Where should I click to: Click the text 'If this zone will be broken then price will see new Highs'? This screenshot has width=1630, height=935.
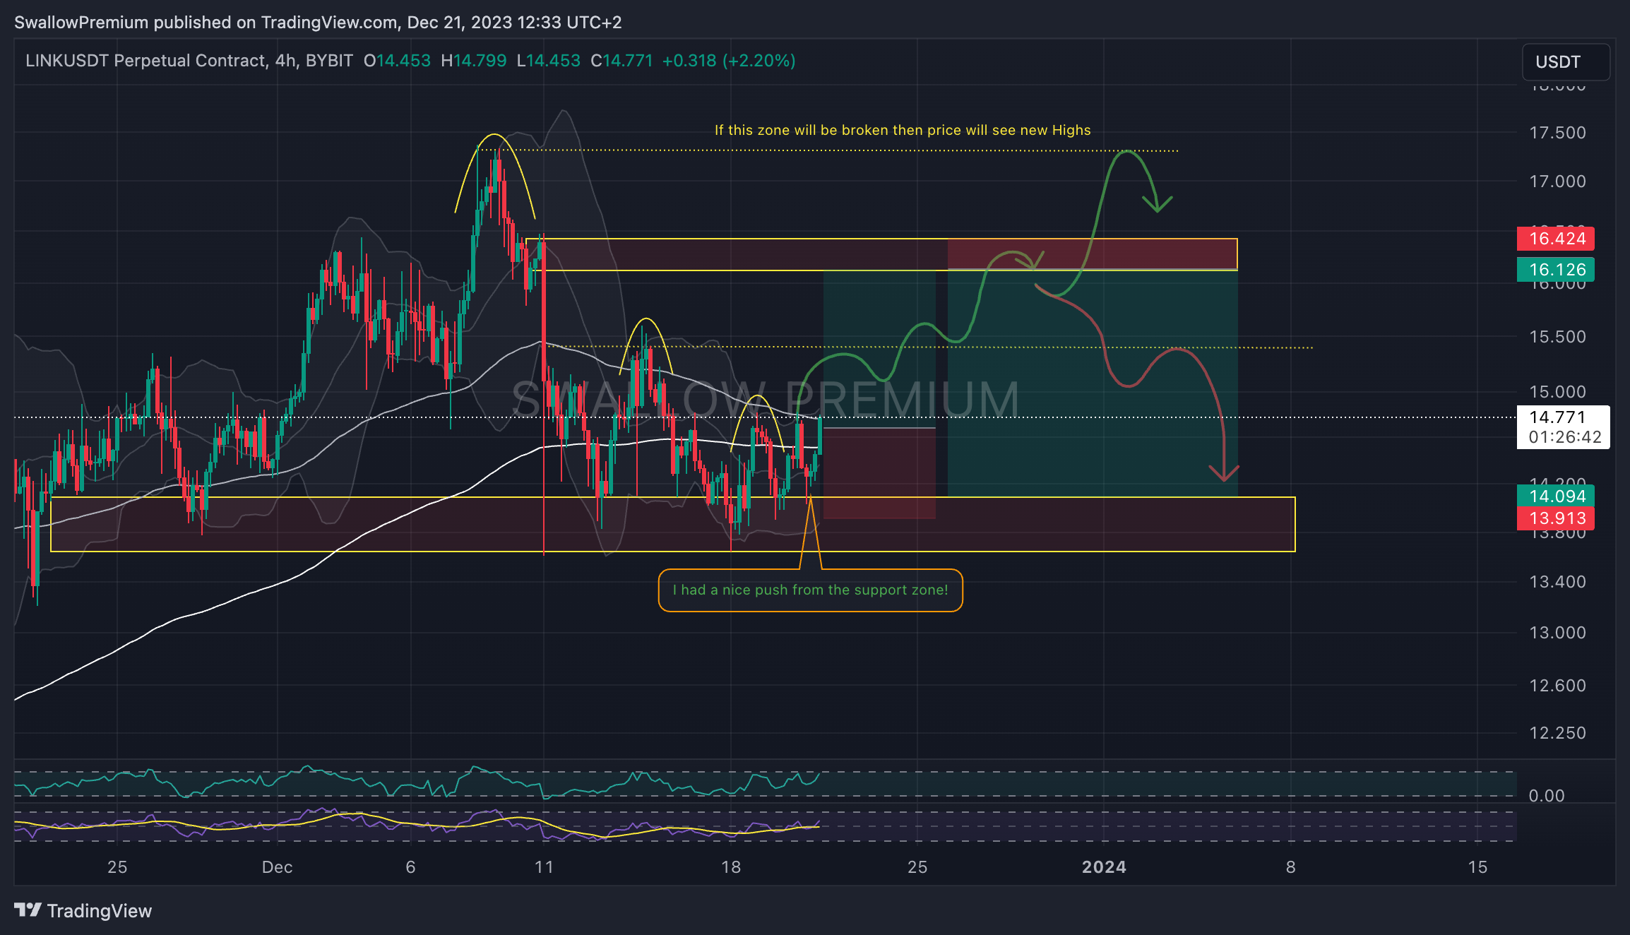pos(903,131)
